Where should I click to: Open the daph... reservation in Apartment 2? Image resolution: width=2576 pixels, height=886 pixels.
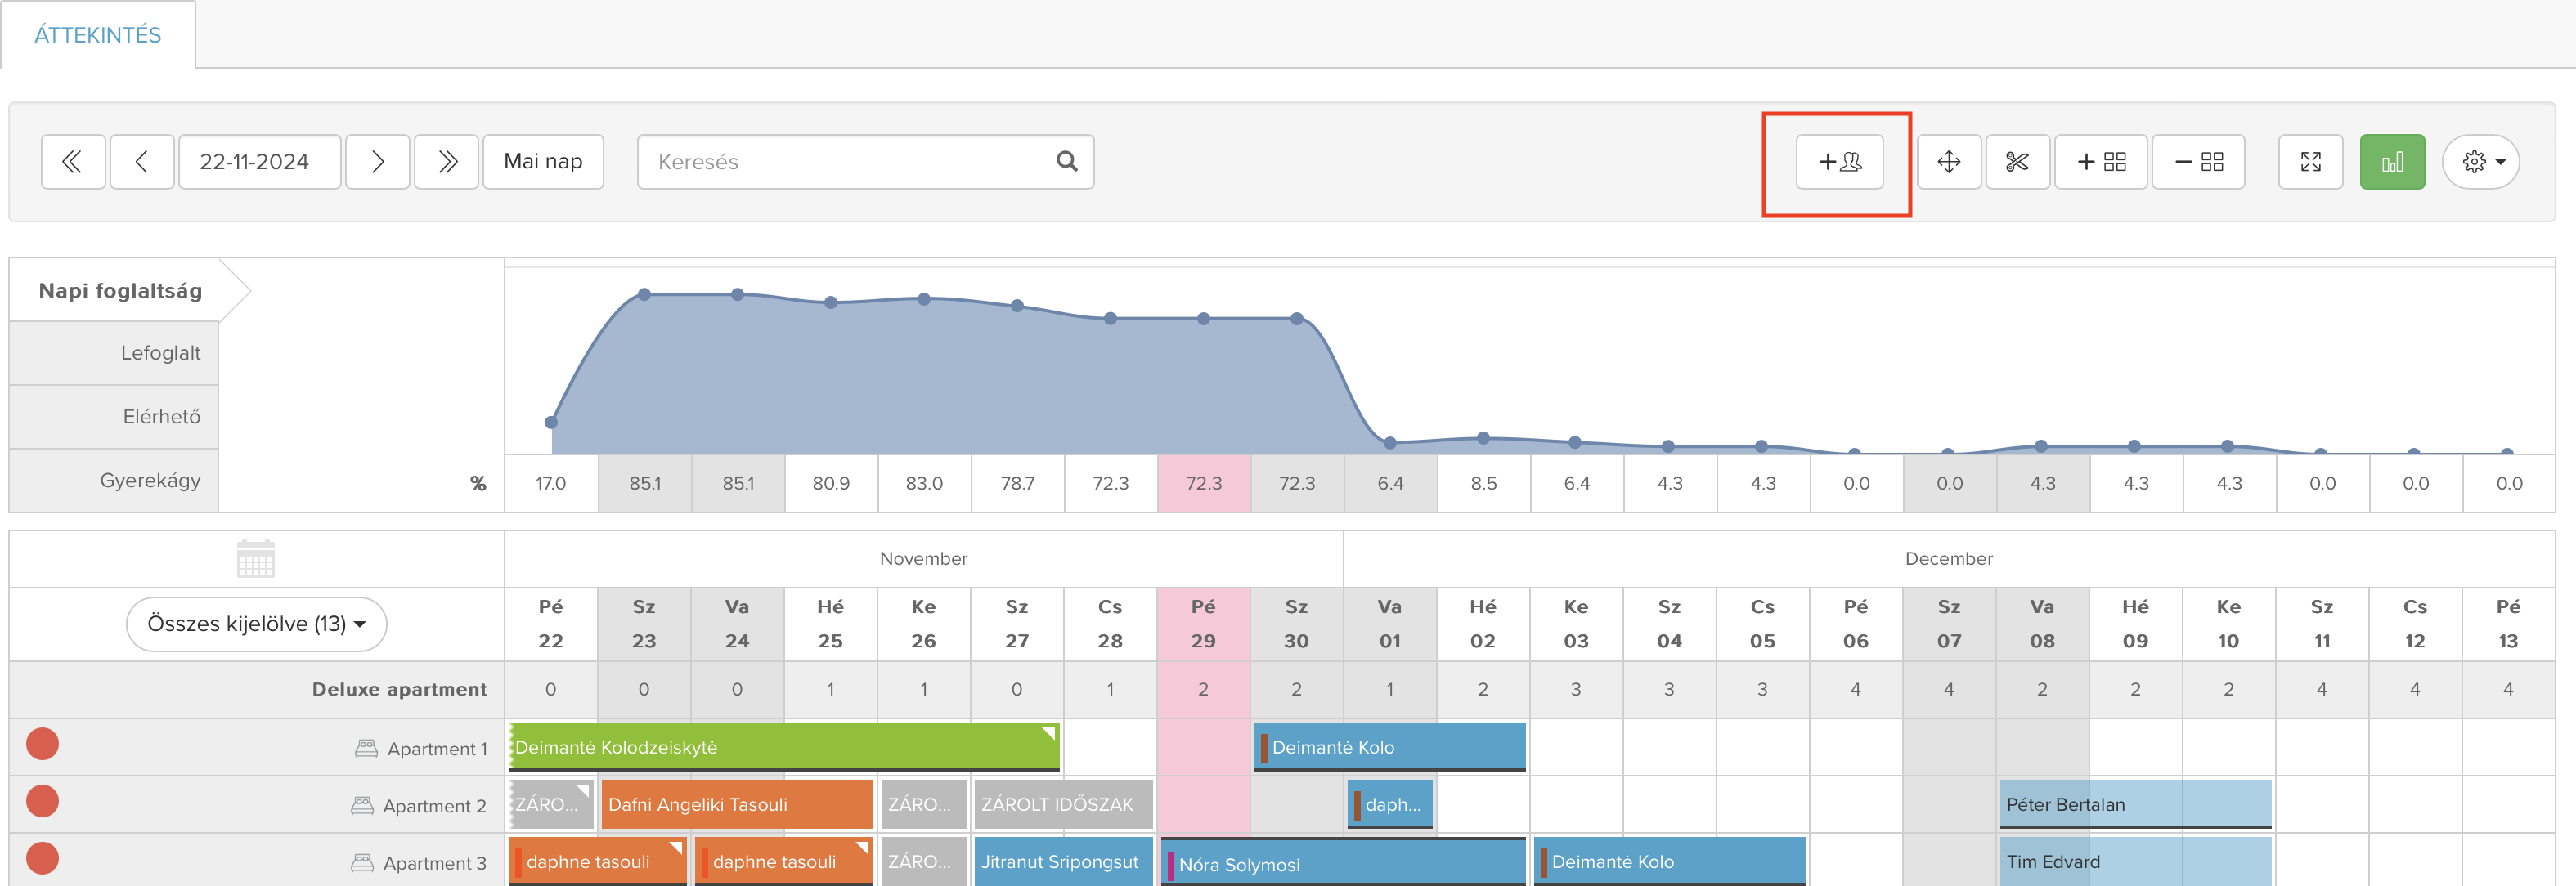coord(1390,804)
